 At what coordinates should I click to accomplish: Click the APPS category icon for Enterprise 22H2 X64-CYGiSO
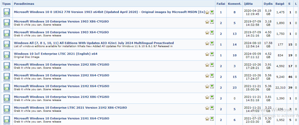(x=6, y=77)
